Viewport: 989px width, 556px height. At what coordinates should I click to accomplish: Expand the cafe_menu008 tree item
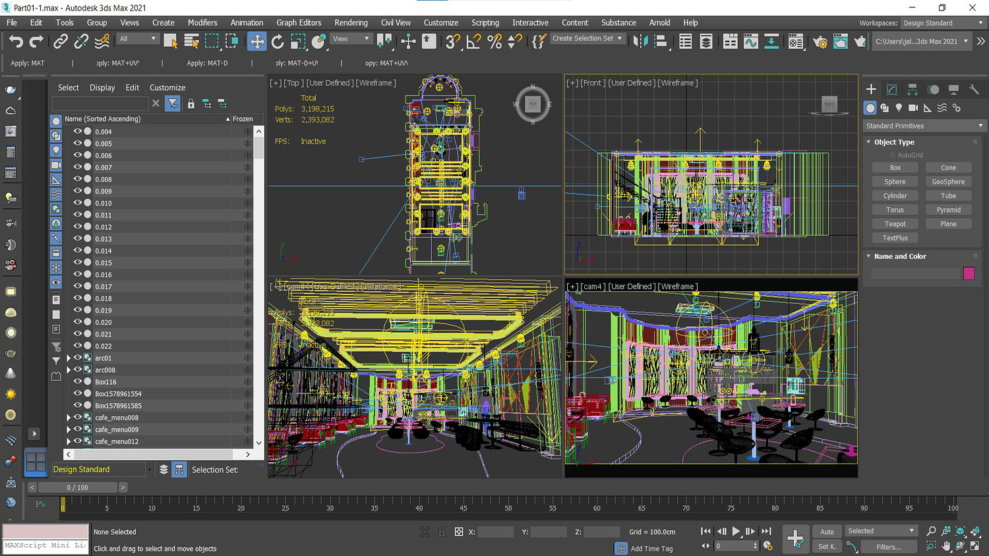point(69,418)
